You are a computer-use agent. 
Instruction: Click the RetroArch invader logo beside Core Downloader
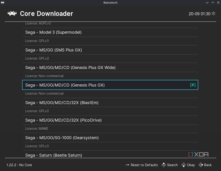pos(12,14)
